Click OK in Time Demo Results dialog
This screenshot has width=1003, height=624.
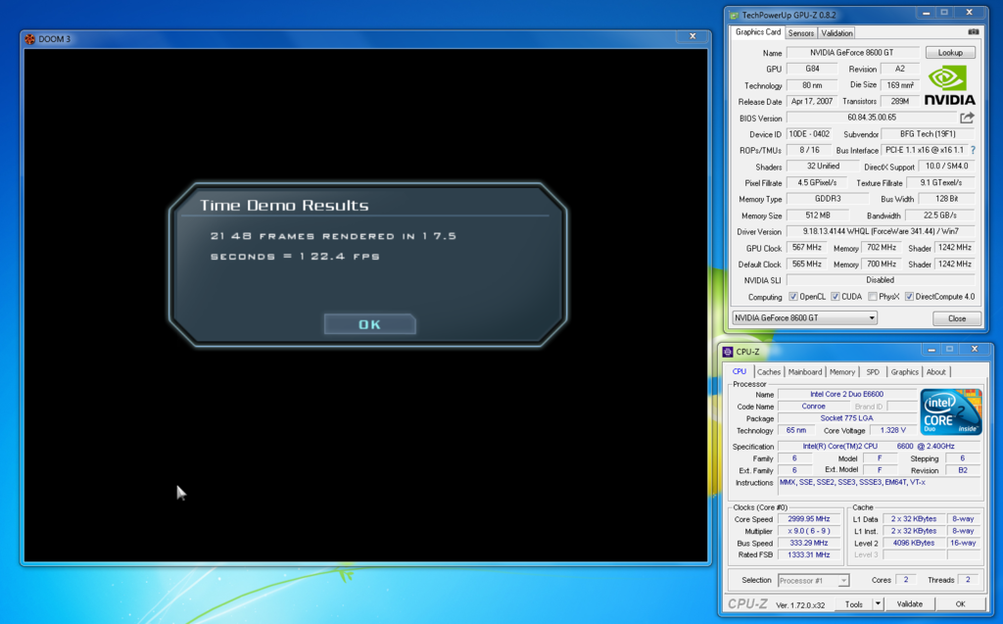(369, 324)
